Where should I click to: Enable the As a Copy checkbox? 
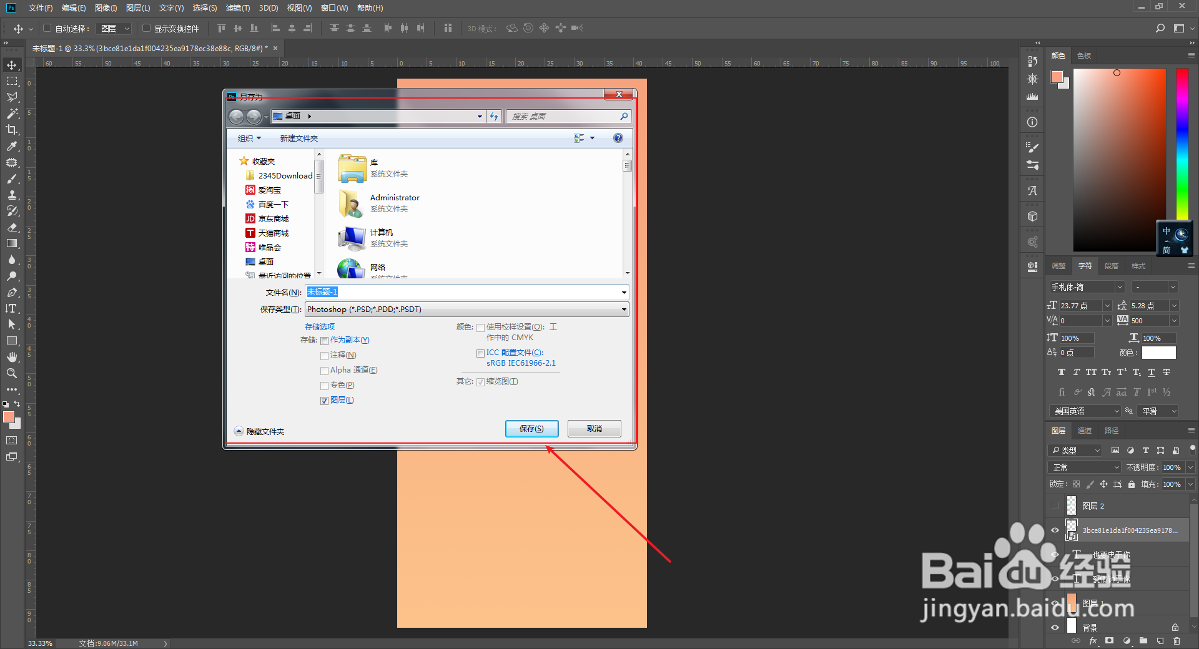click(x=325, y=341)
